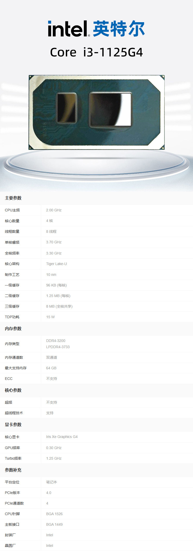Click the Turbo频率 label

tap(13, 458)
